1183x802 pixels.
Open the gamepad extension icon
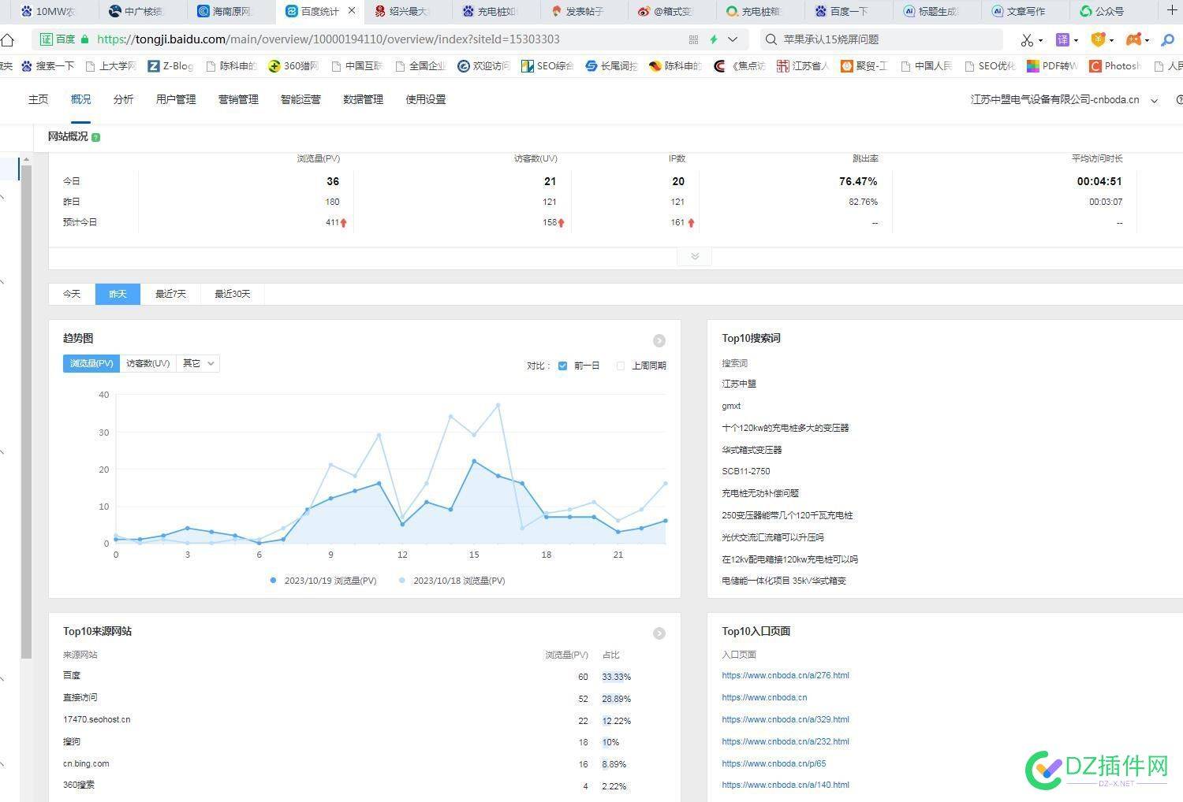click(x=1133, y=39)
